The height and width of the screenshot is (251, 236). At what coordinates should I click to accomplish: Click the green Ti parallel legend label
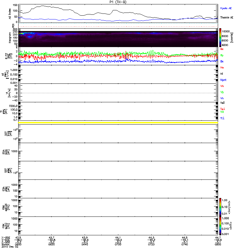coord(222,112)
